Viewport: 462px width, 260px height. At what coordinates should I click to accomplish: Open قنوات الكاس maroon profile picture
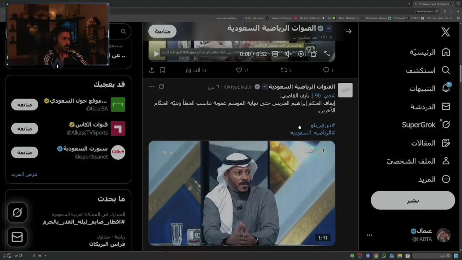118,129
